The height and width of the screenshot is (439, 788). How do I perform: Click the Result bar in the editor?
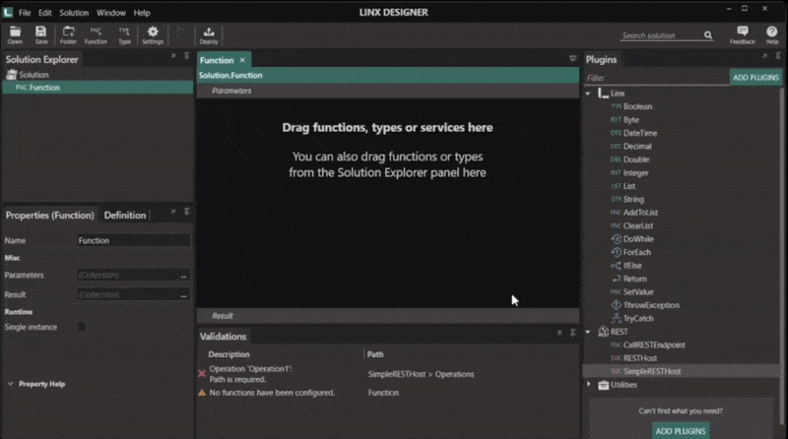point(387,316)
